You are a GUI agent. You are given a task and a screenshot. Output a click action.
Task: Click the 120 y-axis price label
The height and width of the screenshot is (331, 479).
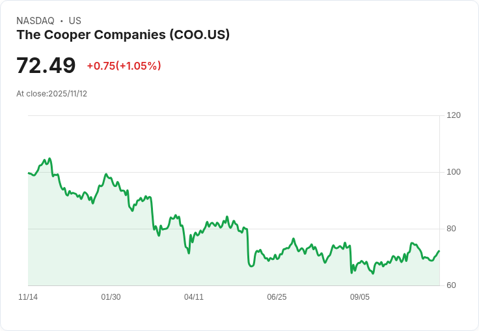point(454,115)
